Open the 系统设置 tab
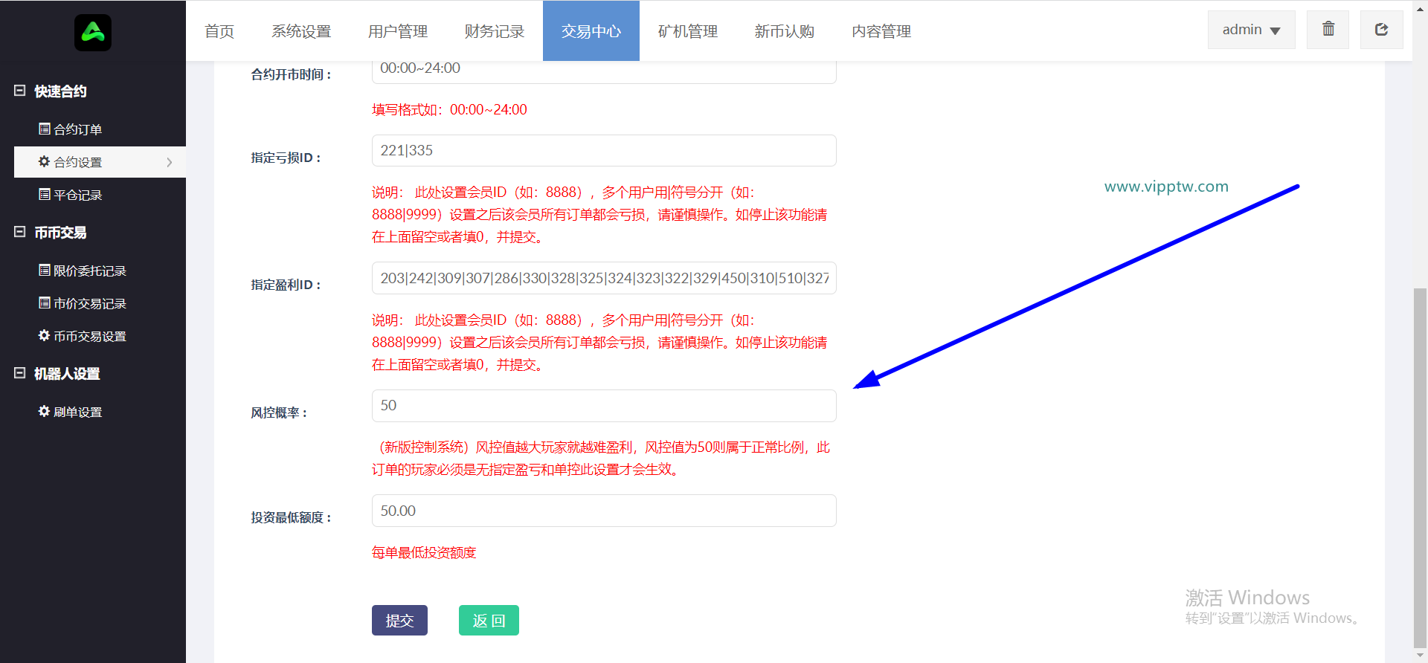Viewport: 1428px width, 663px height. [x=301, y=31]
